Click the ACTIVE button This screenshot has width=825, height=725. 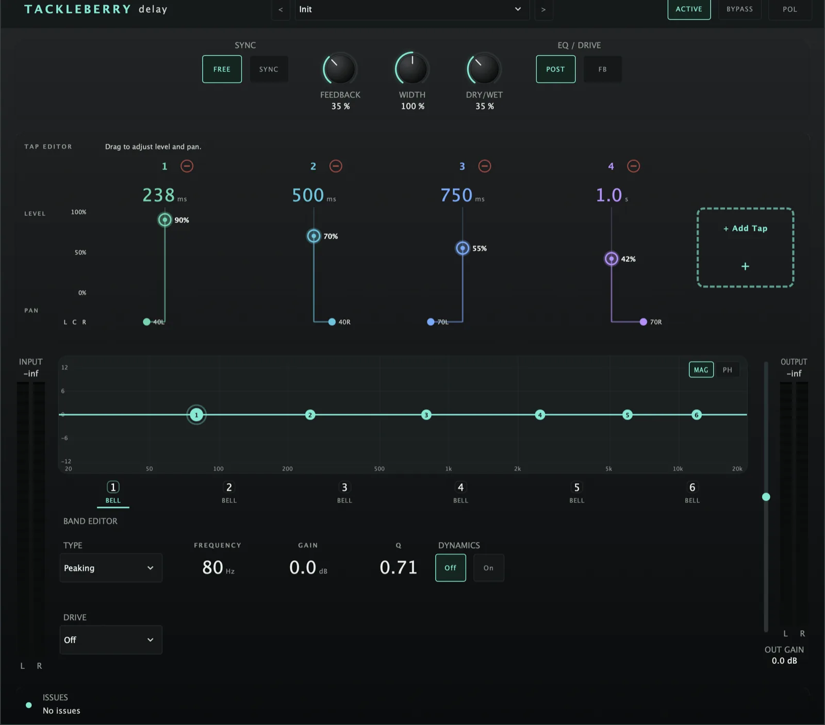689,9
